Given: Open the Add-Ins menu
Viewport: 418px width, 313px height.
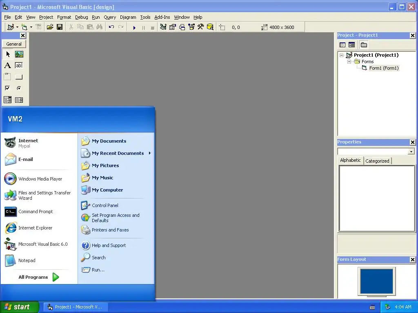Looking at the screenshot, I should point(162,17).
